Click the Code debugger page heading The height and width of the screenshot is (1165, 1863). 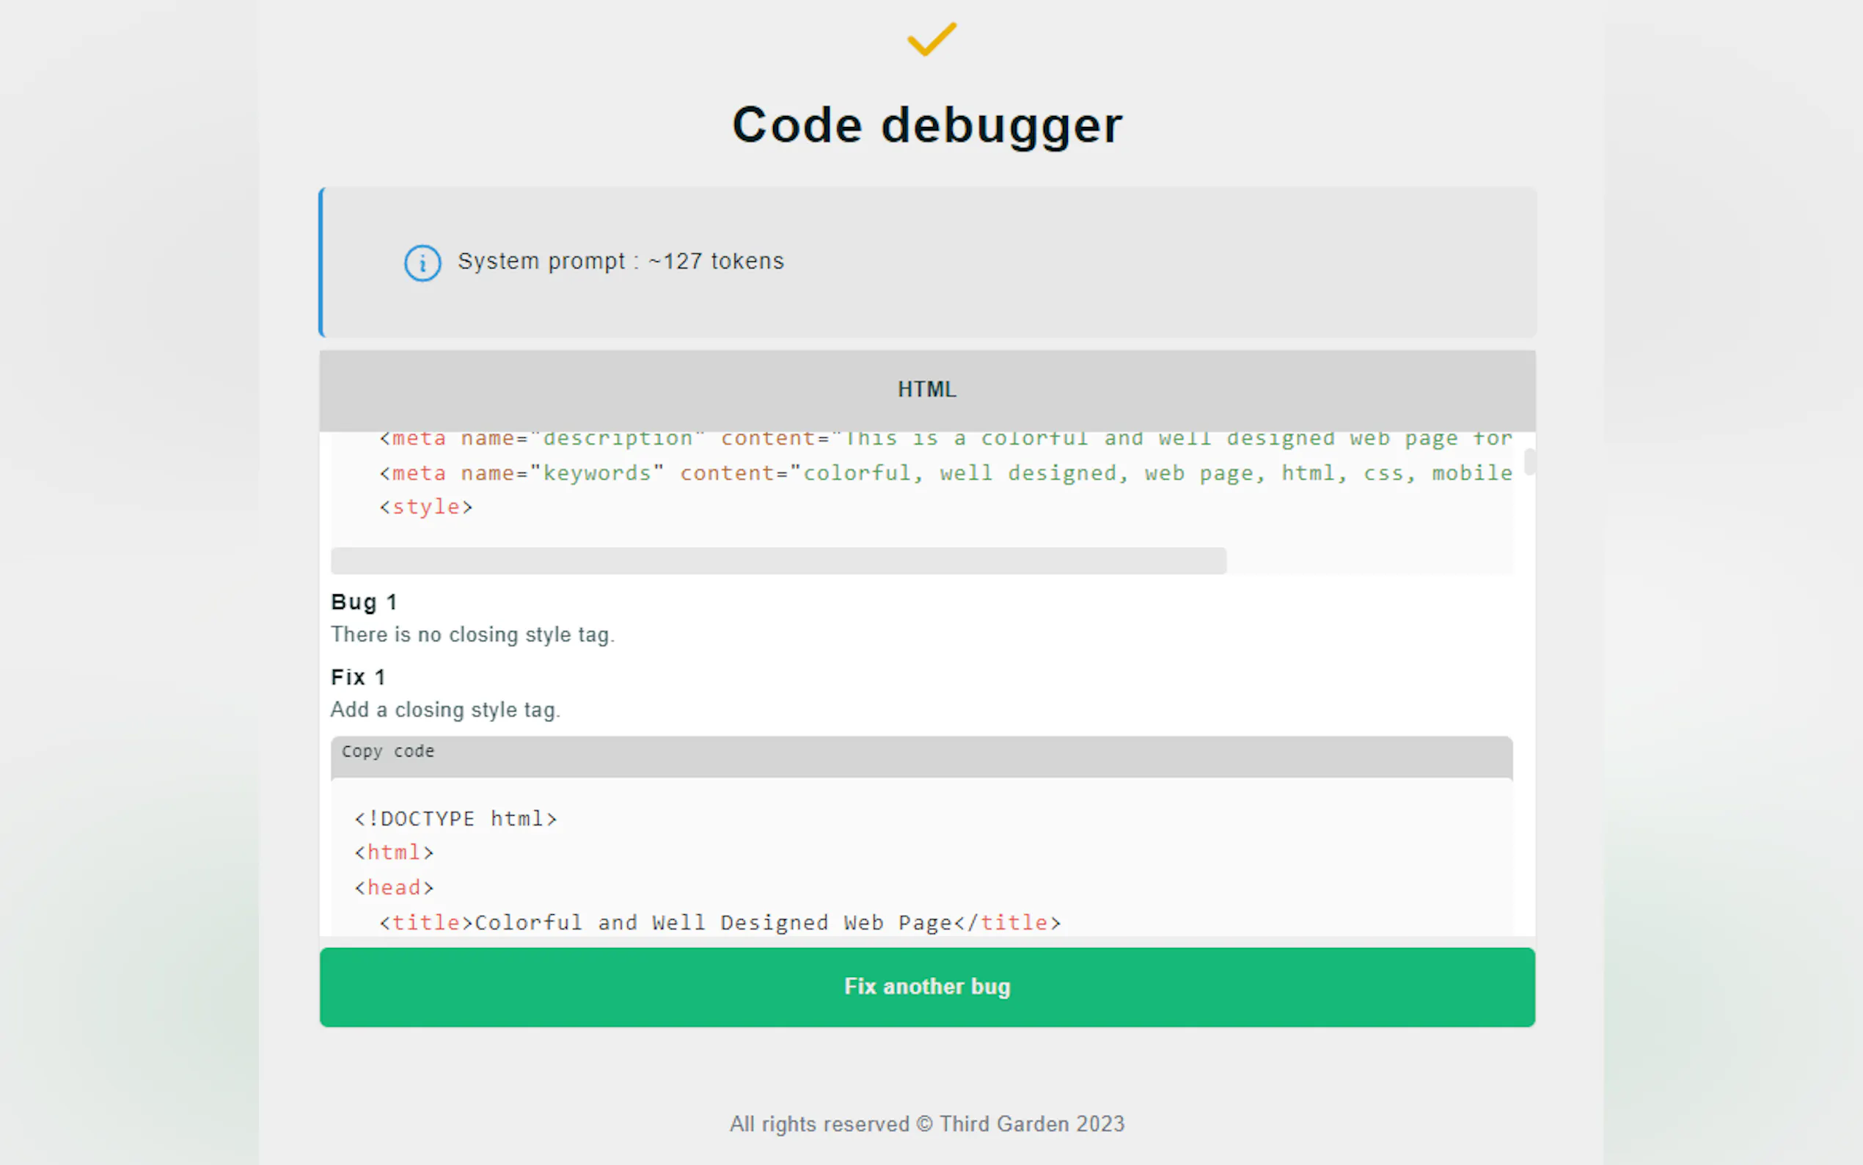tap(926, 125)
